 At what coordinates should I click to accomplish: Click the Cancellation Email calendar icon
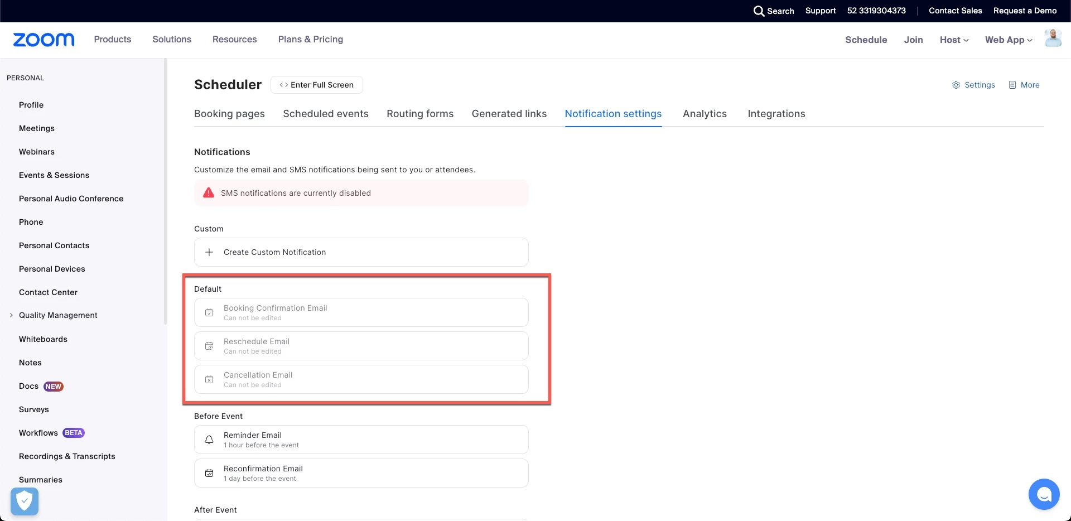click(x=209, y=379)
